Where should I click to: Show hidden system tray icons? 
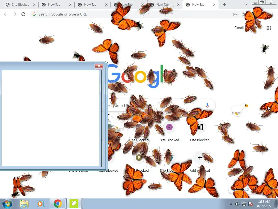click(231, 204)
